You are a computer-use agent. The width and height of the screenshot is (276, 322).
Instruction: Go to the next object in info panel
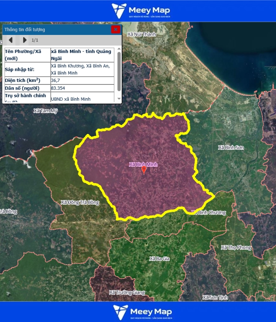point(24,40)
